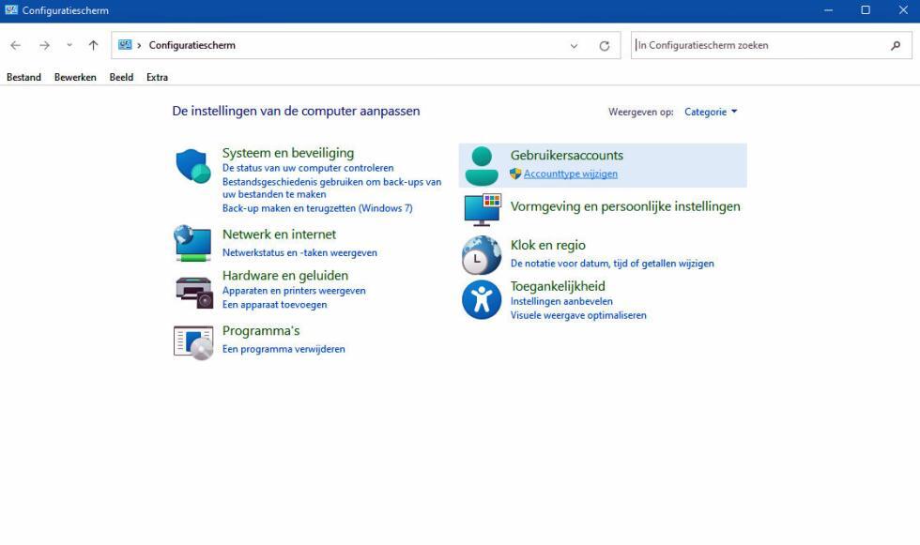Open recent locations chevron next to forward arrow

pyautogui.click(x=69, y=45)
